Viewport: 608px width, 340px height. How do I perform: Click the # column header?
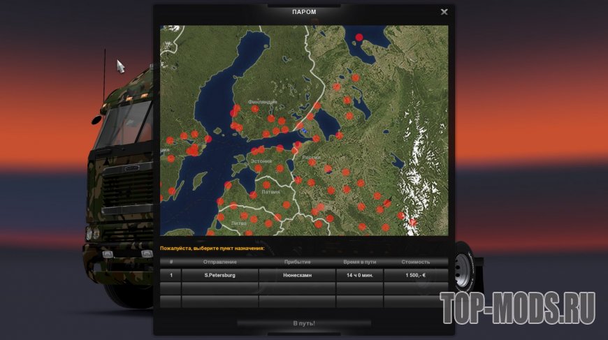point(171,263)
